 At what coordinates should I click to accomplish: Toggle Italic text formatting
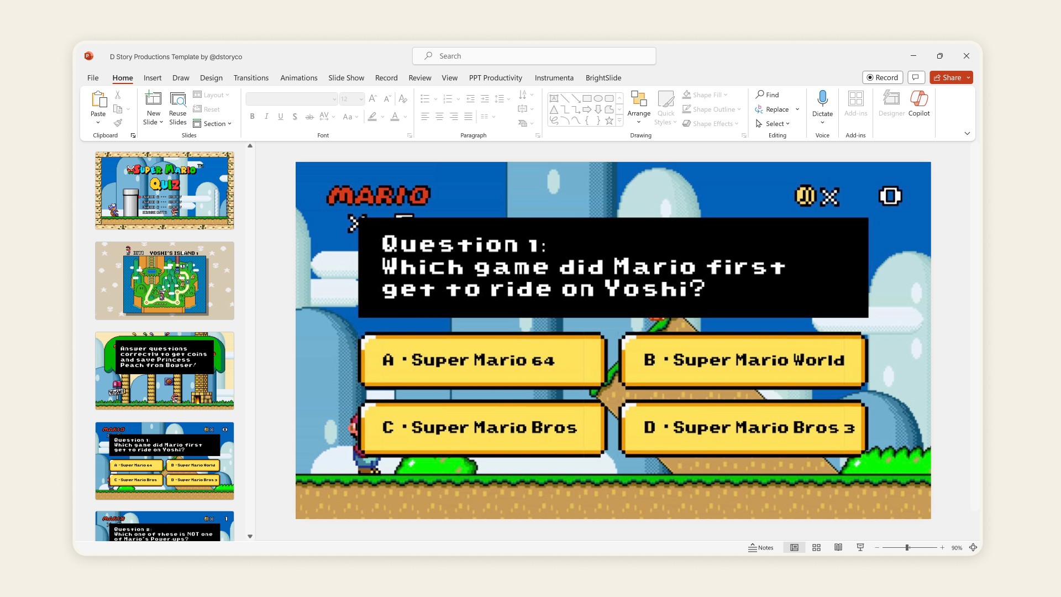coord(266,117)
